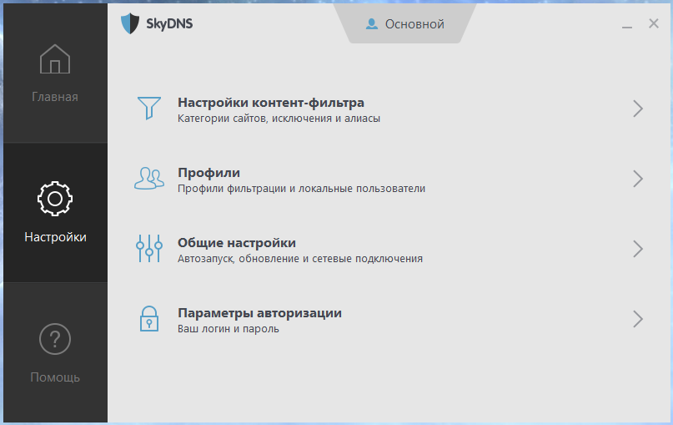Open the Общие настройки title
Image resolution: width=673 pixels, height=425 pixels.
(x=237, y=243)
